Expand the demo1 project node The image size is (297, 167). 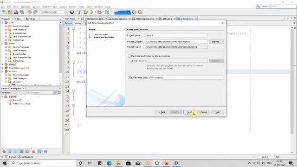2,64
